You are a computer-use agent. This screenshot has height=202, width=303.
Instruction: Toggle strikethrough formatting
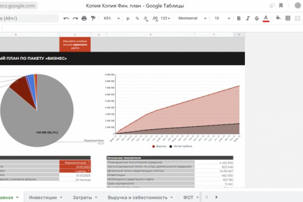pyautogui.click(x=257, y=19)
